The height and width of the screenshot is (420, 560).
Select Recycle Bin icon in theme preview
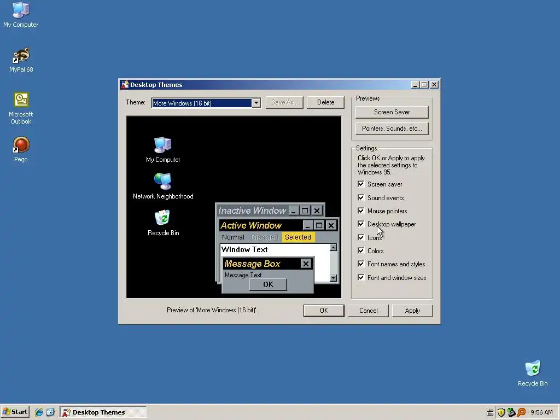pos(163,223)
